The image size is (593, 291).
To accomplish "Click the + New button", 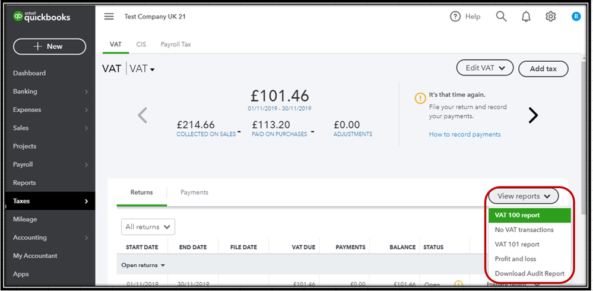I will point(49,46).
